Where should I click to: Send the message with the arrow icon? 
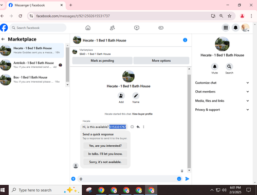pyautogui.click(x=187, y=179)
